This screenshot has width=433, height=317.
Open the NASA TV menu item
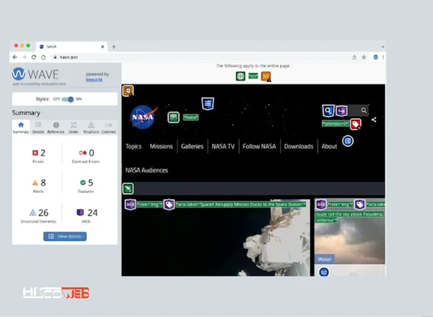(x=223, y=146)
